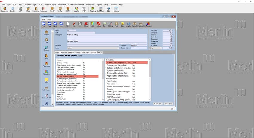Screen dimensions: 254x138
Task: Switch to the Special tab
Action: click(x=93, y=53)
